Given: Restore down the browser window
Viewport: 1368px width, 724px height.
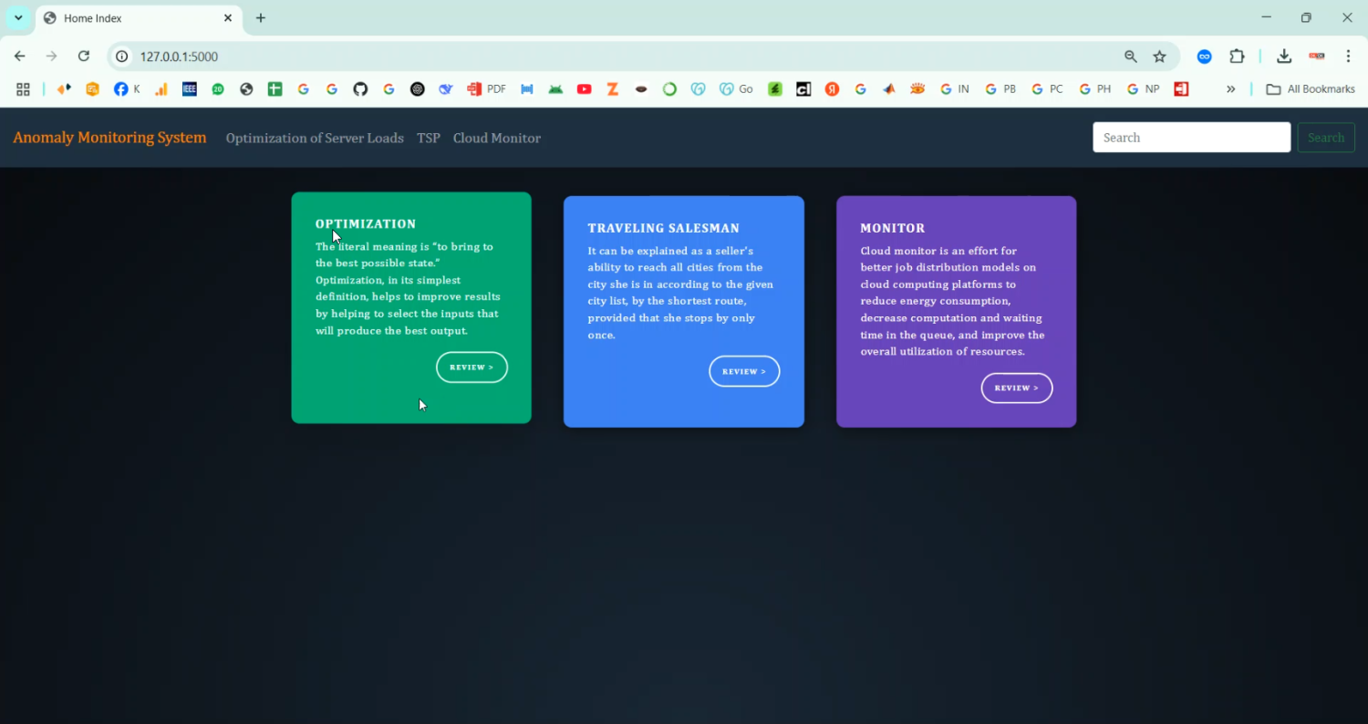Looking at the screenshot, I should click(1306, 18).
